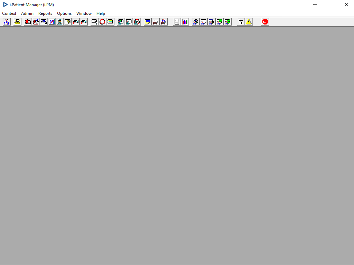
Task: Select the ID card with blue circle icon
Action: 44,22
